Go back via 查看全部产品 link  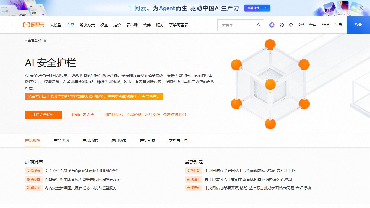(36, 40)
